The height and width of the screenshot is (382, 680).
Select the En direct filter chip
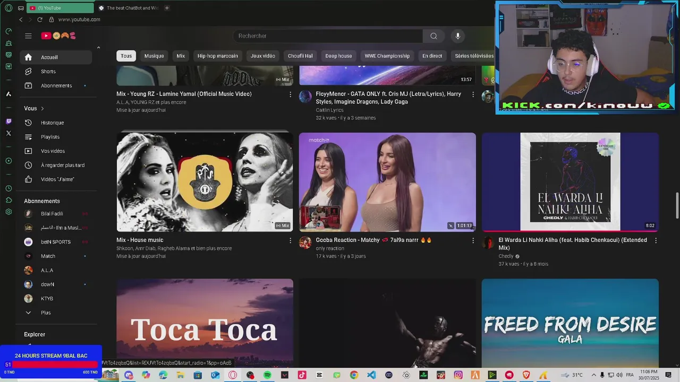(432, 56)
